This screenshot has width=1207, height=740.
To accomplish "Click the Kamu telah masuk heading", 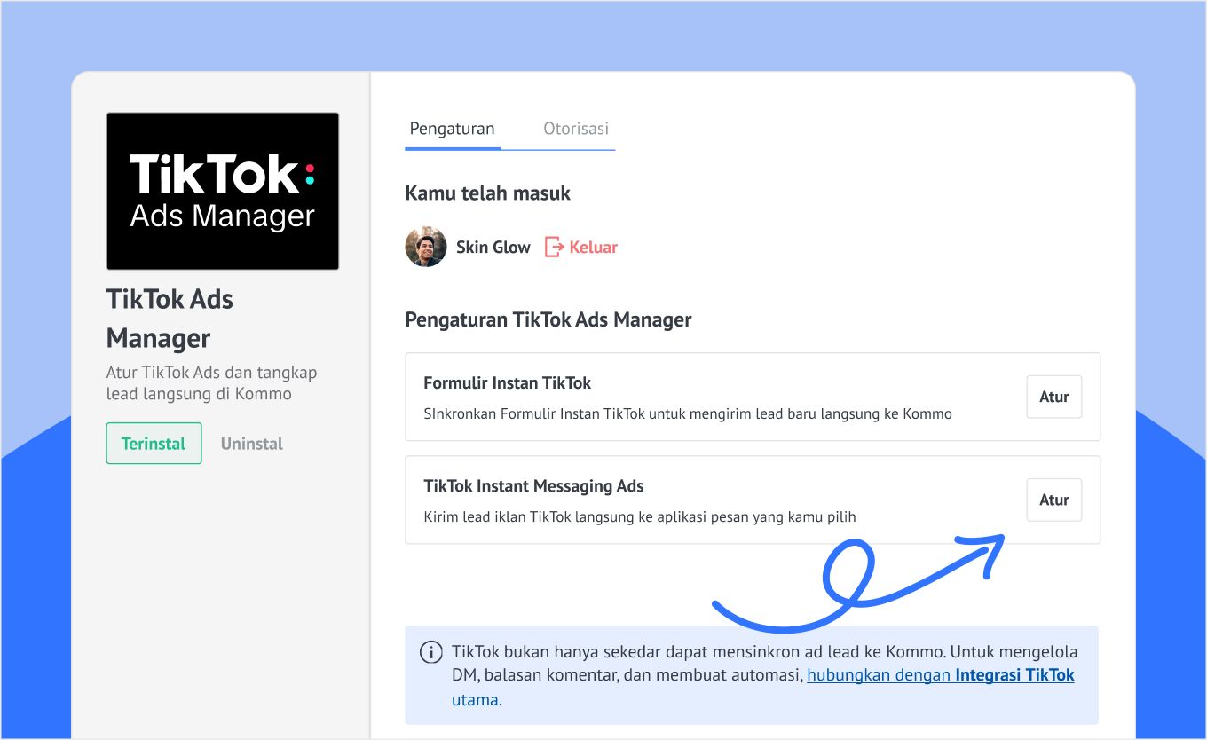I will (487, 193).
